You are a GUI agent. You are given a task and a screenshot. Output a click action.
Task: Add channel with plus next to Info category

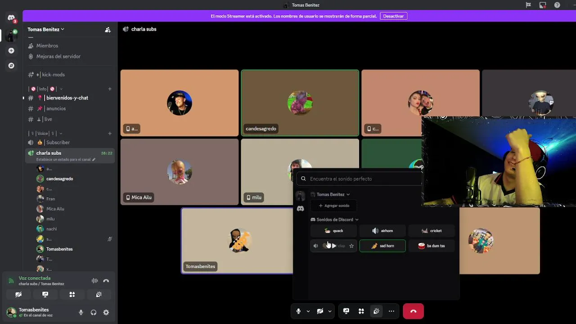110,89
